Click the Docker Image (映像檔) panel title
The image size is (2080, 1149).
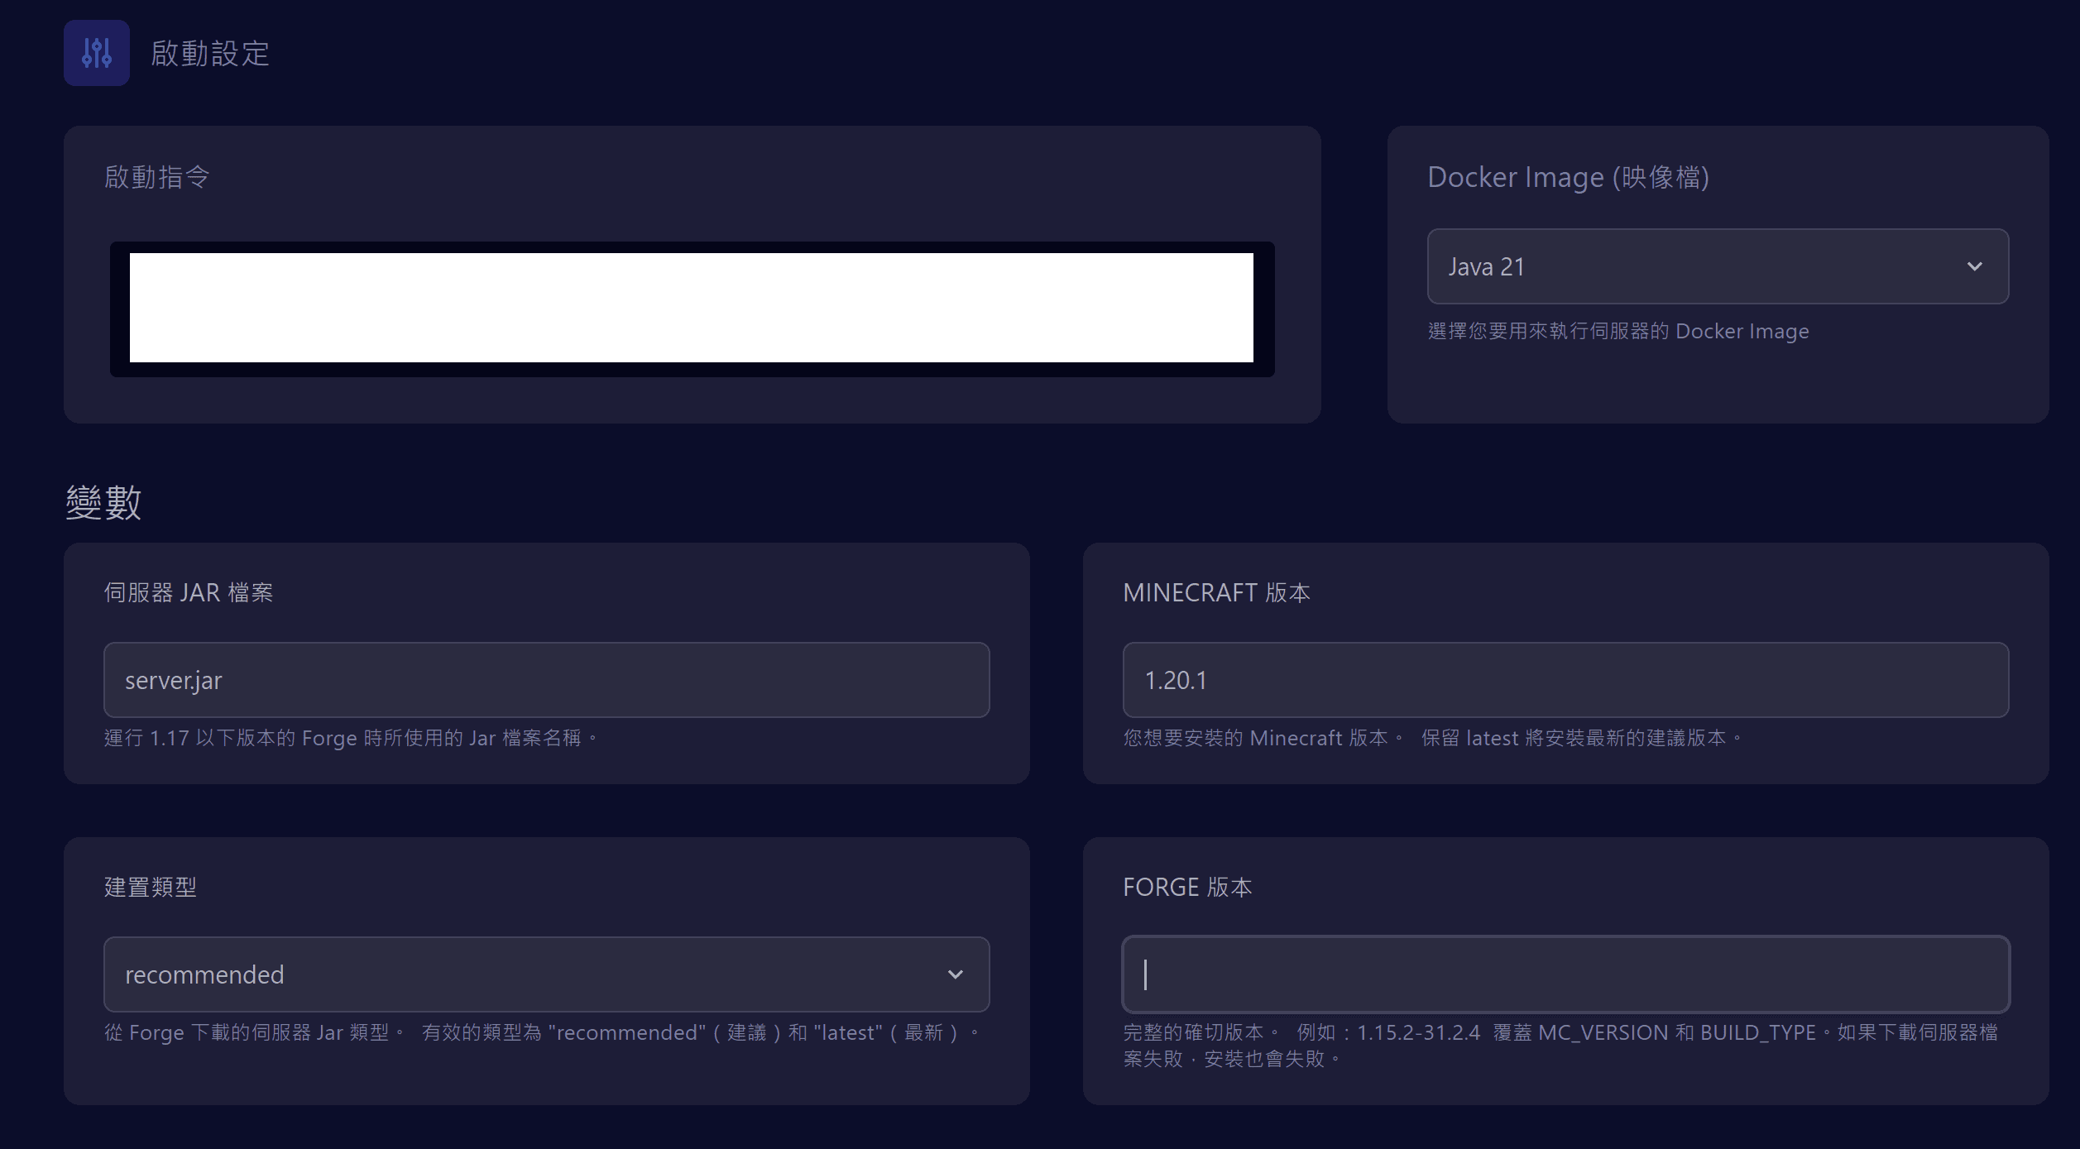click(1568, 177)
